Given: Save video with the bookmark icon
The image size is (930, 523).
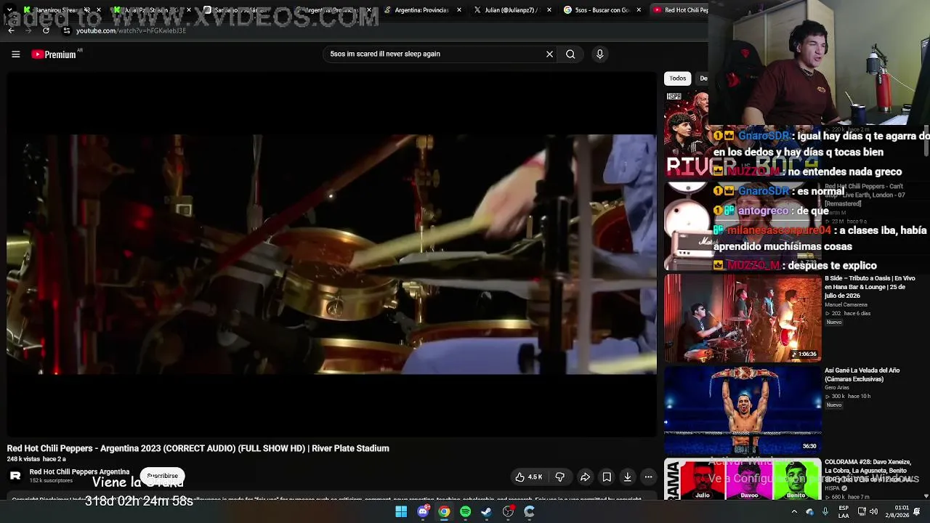Looking at the screenshot, I should (607, 477).
